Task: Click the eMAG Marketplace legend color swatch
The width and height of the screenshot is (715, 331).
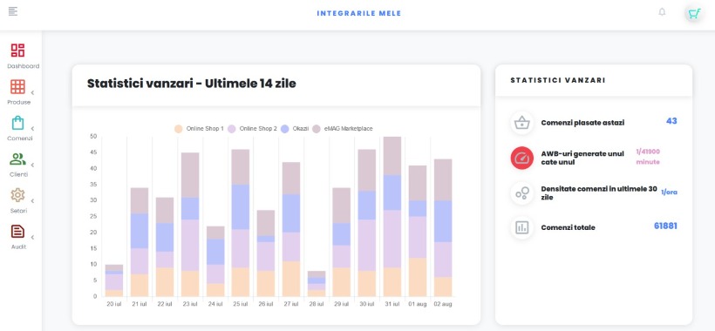Action: (317, 129)
